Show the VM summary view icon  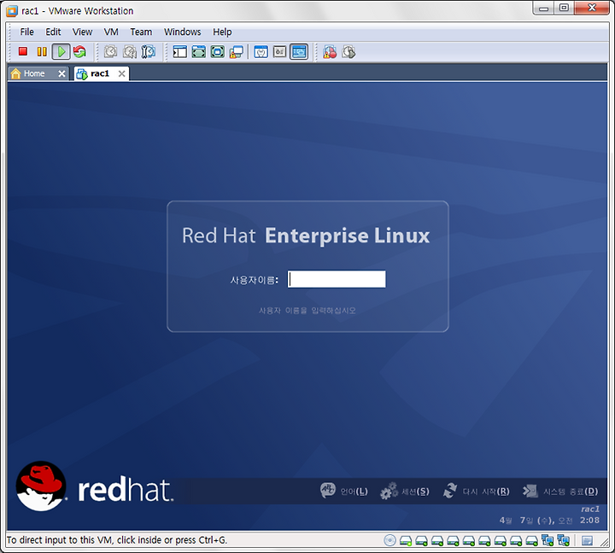coord(261,51)
